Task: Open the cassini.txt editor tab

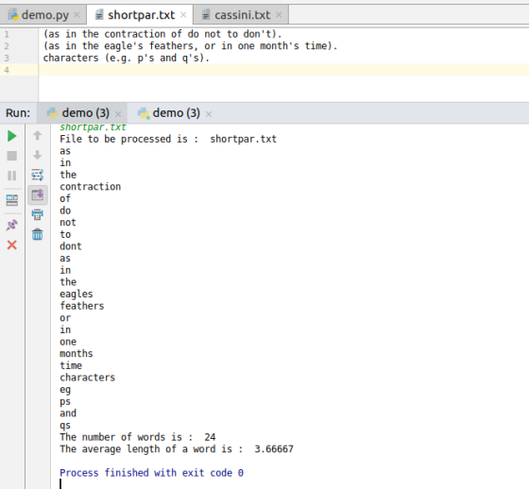Action: pyautogui.click(x=241, y=15)
